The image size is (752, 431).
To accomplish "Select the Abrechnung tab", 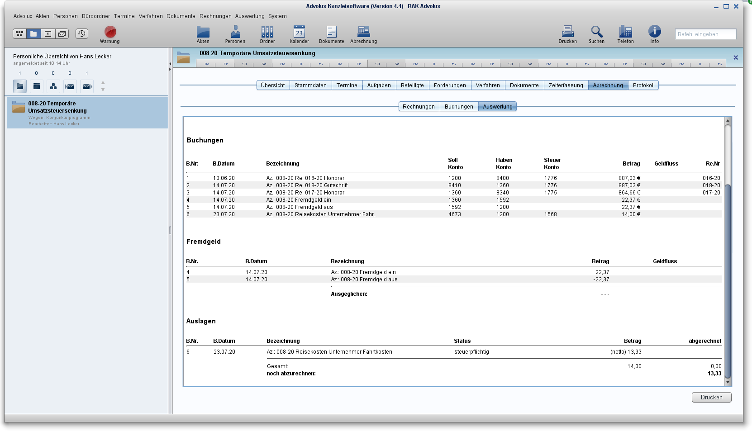I will pos(608,85).
